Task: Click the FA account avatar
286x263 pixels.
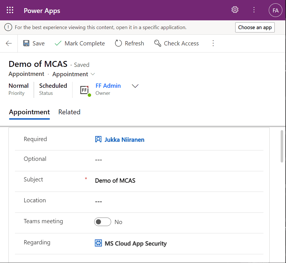Action: [x=275, y=10]
